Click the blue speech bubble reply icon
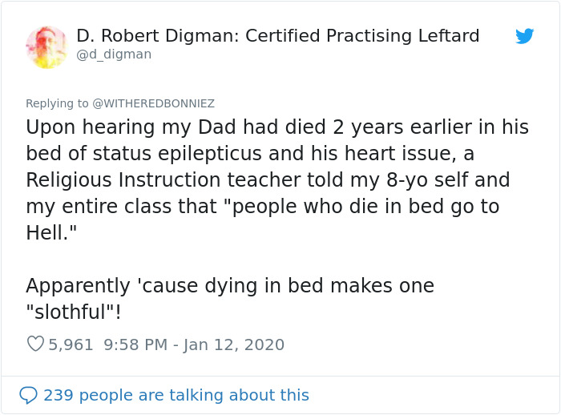Screen dimensions: 561x415 point(28,395)
